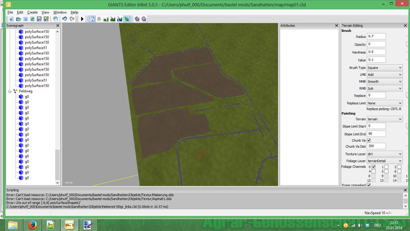Click the Save As floppy icon with star

coord(46,19)
